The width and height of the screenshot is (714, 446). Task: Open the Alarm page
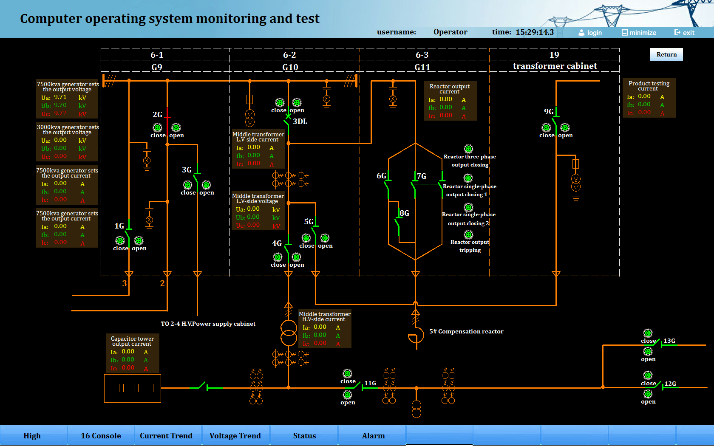(x=373, y=436)
